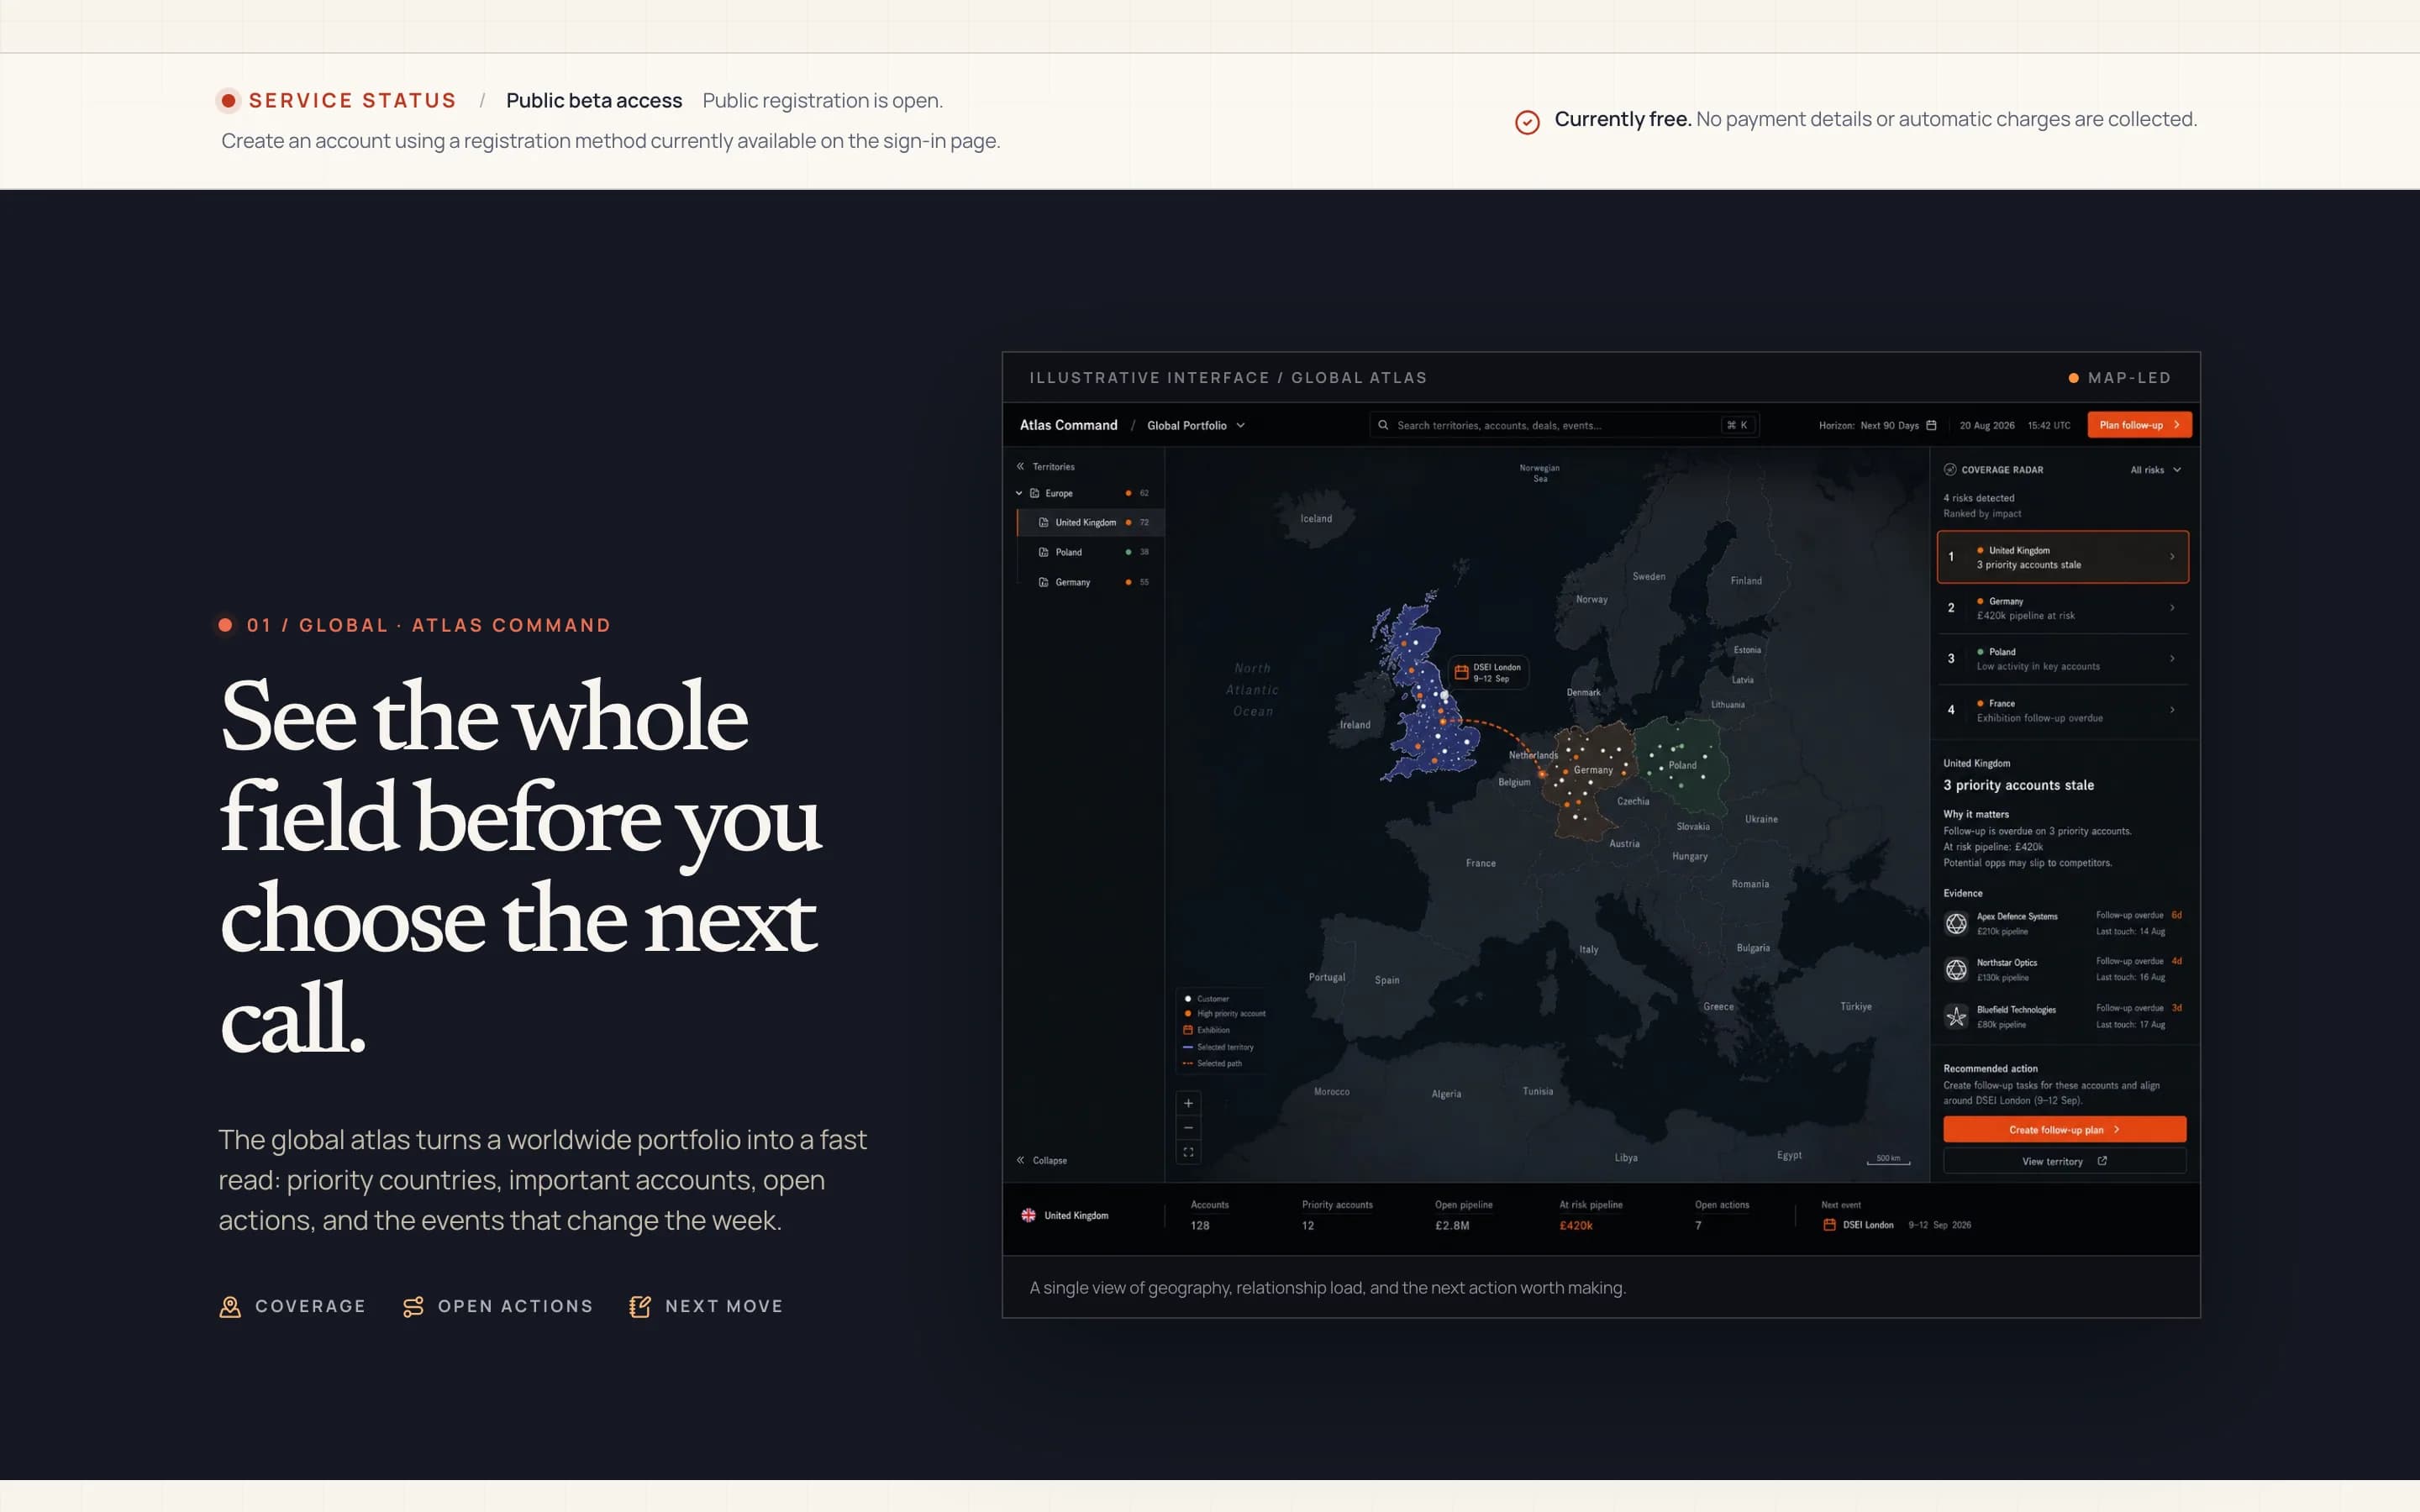The height and width of the screenshot is (1512, 2420).
Task: Click the Apex Defence Systems logo icon
Action: (1956, 923)
